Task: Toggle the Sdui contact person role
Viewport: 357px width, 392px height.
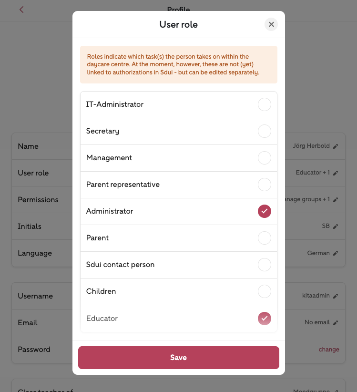Action: (x=264, y=265)
